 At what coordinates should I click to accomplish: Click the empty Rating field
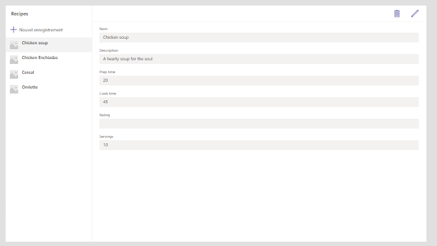pos(259,124)
